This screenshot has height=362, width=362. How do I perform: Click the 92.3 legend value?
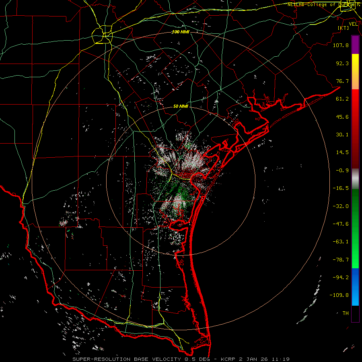342,63
